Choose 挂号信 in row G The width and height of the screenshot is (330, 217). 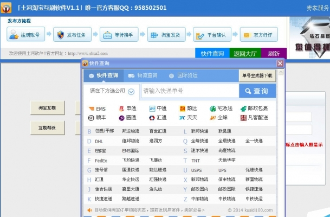[101, 170]
